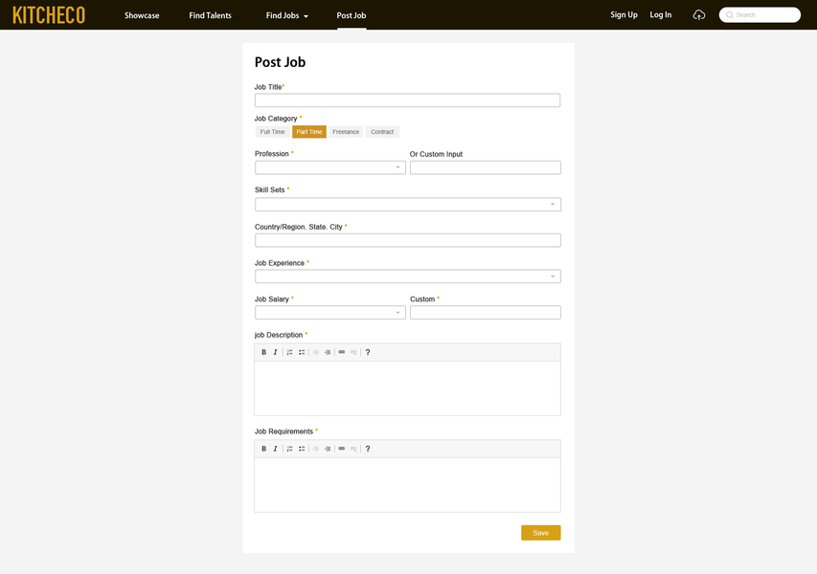Save the job posting
817x574 pixels.
(540, 533)
